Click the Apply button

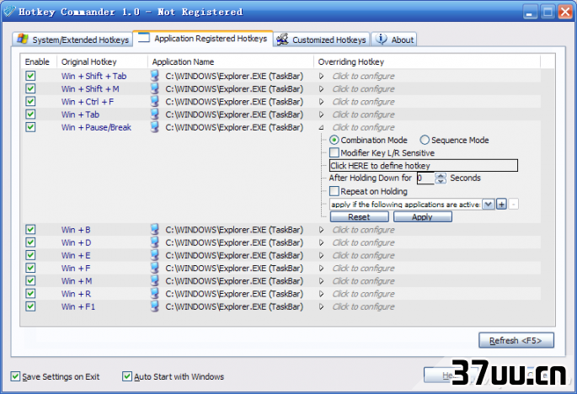423,216
